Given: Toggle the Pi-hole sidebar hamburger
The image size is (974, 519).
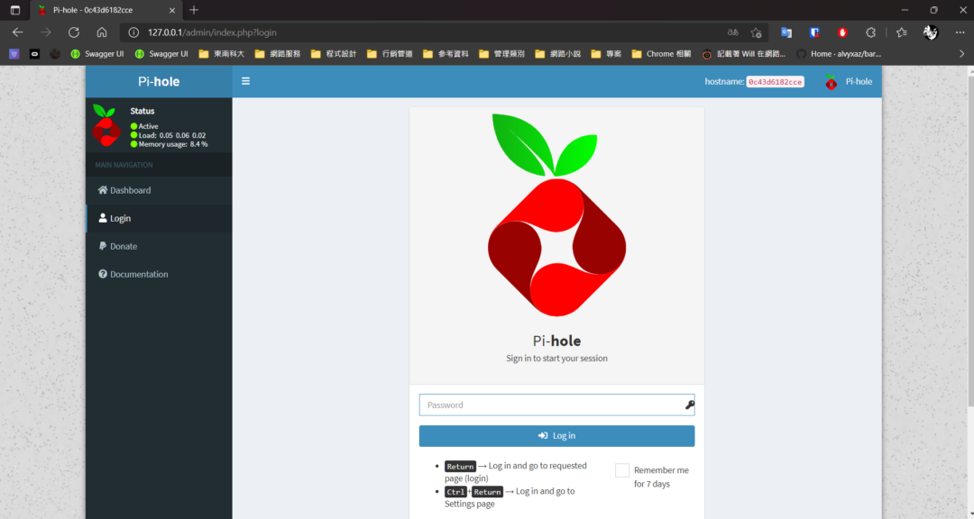Looking at the screenshot, I should [x=246, y=81].
